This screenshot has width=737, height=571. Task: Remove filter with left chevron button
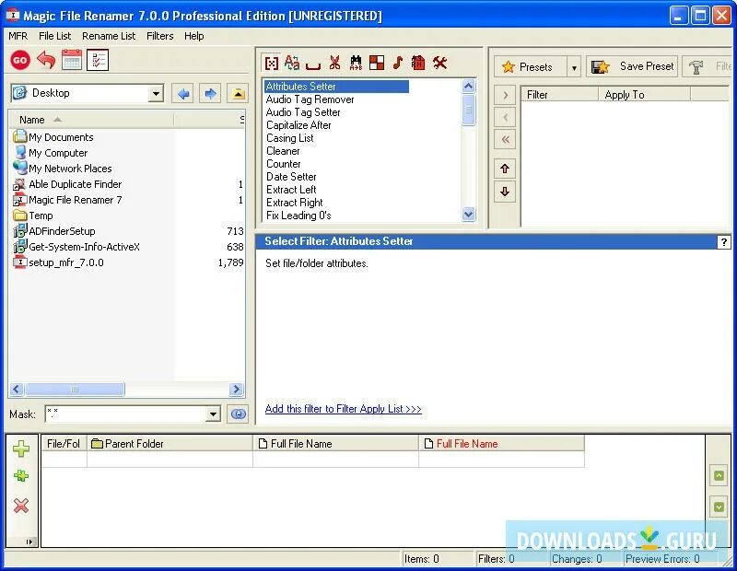pyautogui.click(x=505, y=117)
